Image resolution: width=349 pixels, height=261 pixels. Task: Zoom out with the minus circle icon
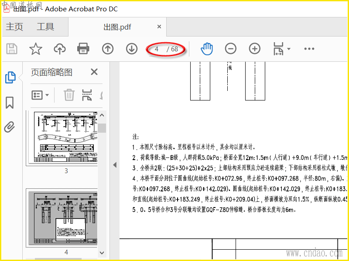pyautogui.click(x=231, y=49)
